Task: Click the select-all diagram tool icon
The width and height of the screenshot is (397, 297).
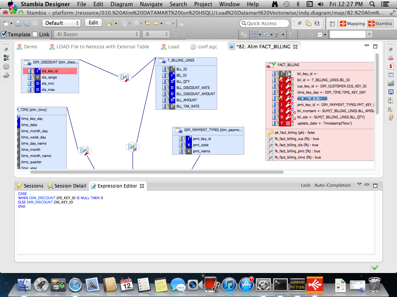Action: click(x=254, y=34)
